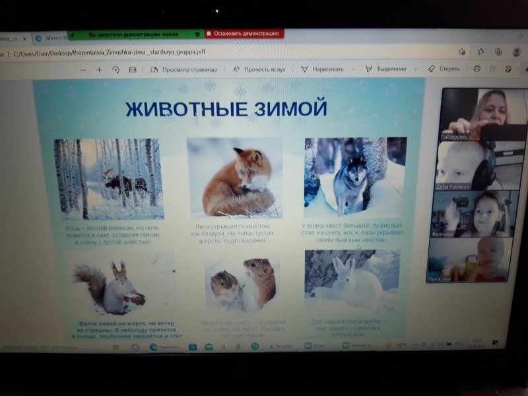The width and height of the screenshot is (528, 396).
Task: Open the browser Collections panel
Action: 498,52
